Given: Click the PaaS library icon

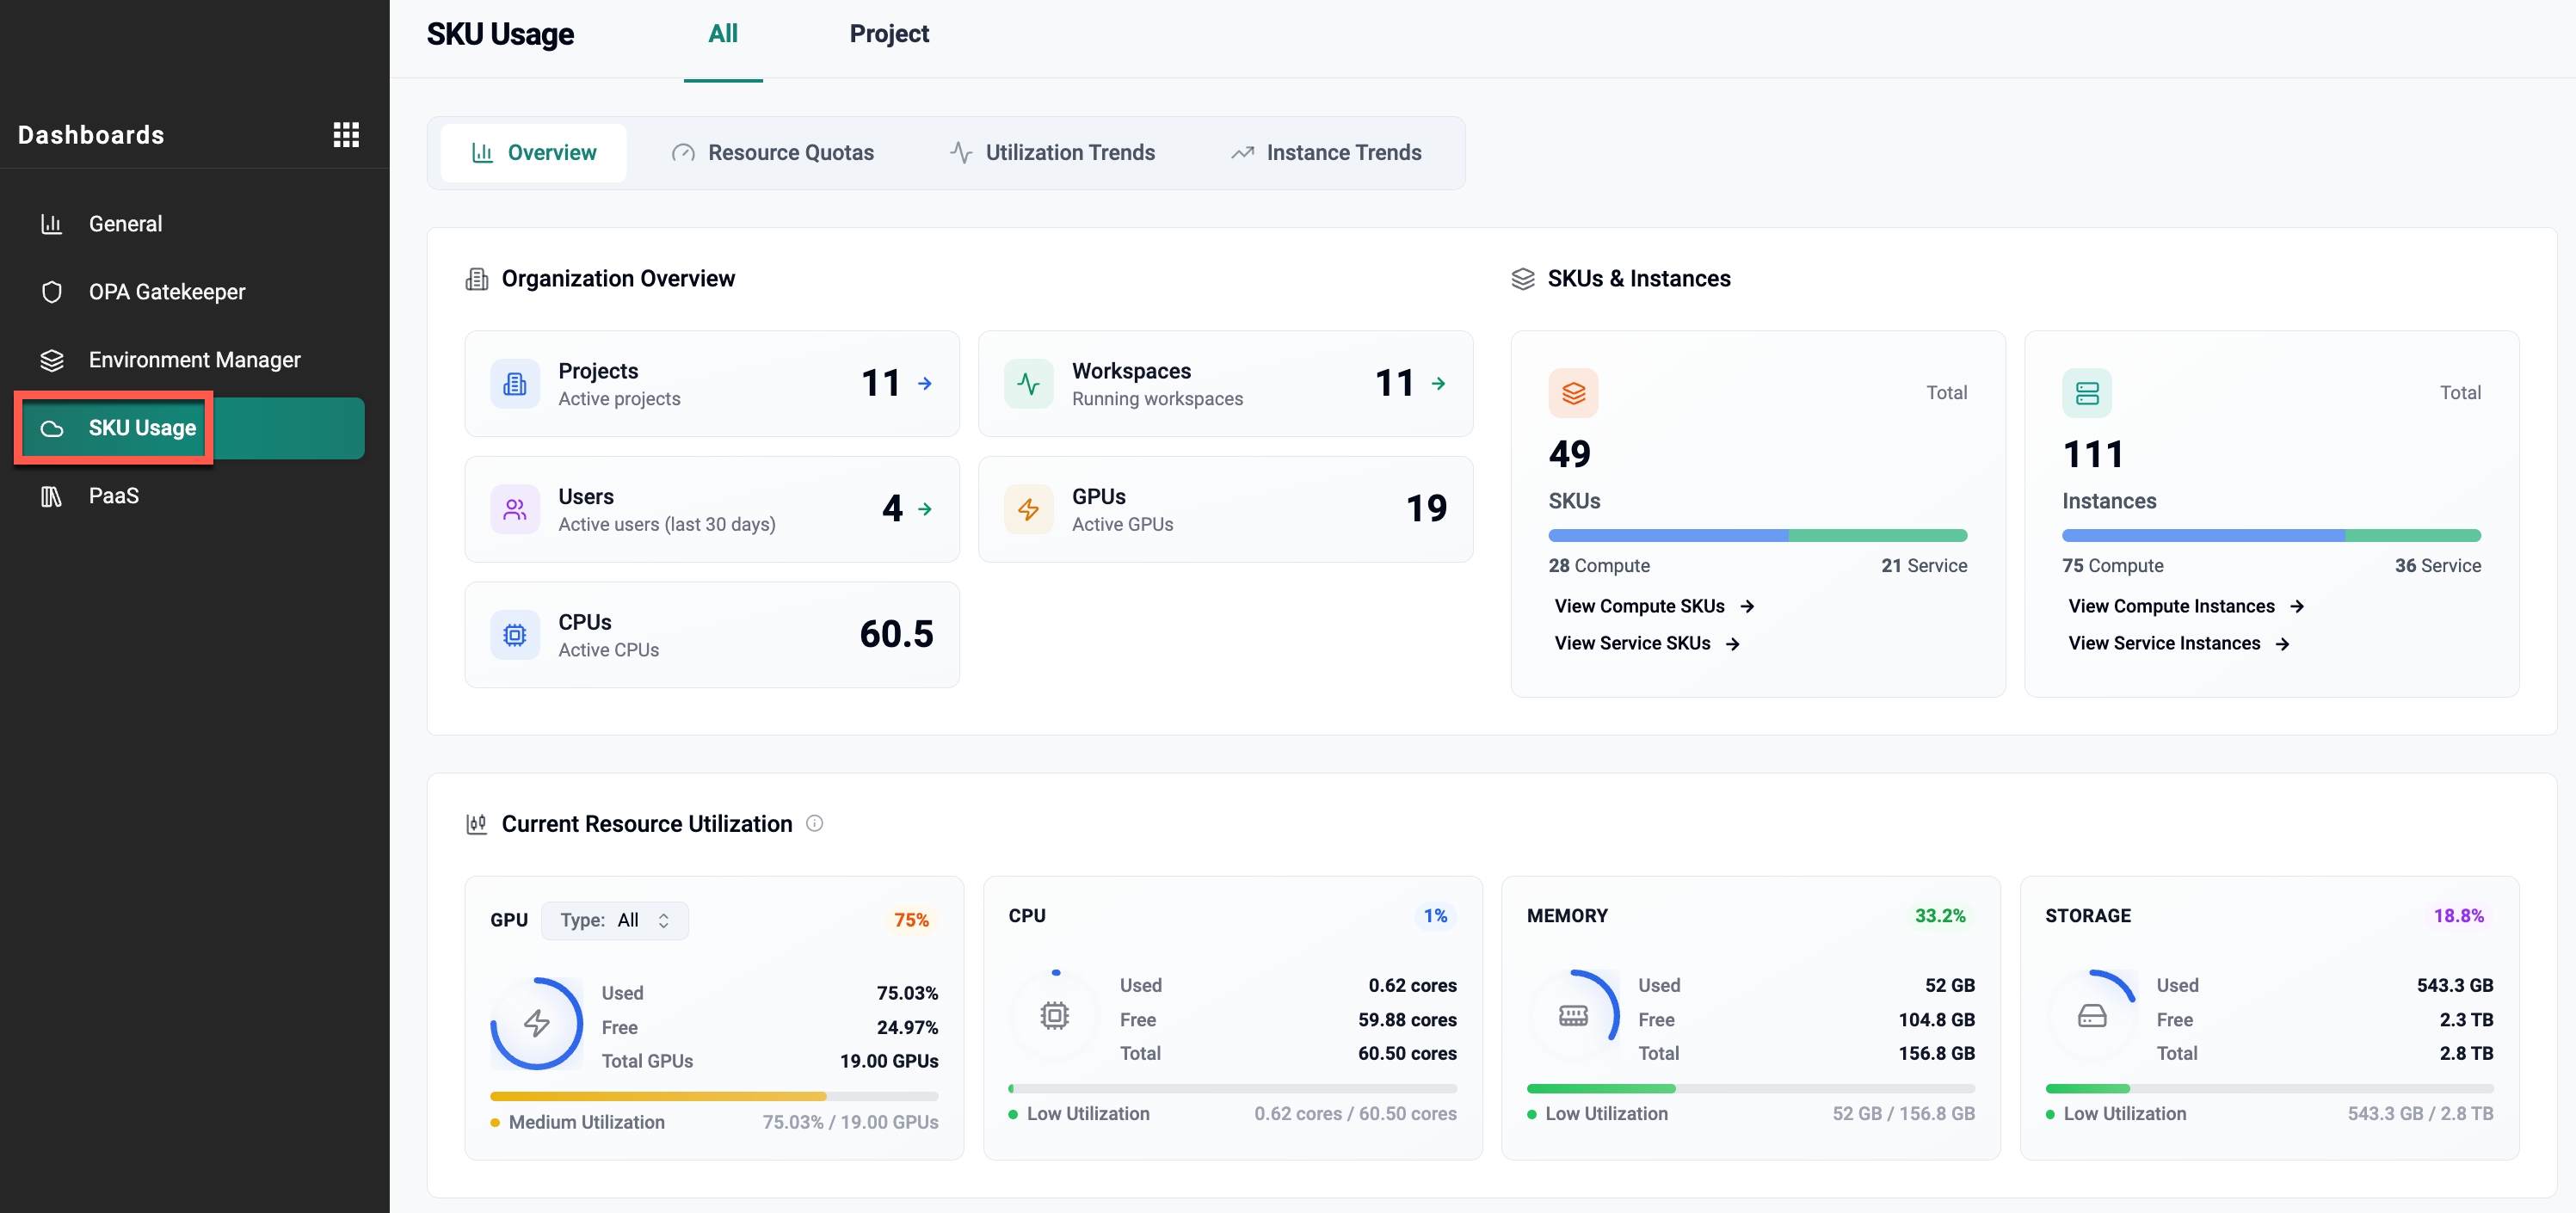Looking at the screenshot, I should pyautogui.click(x=51, y=496).
